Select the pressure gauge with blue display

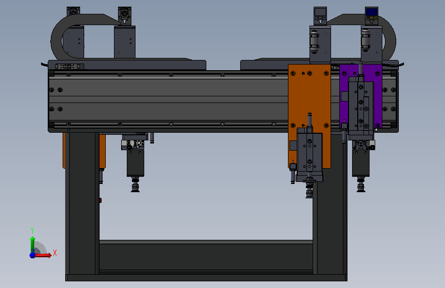click(x=372, y=16)
